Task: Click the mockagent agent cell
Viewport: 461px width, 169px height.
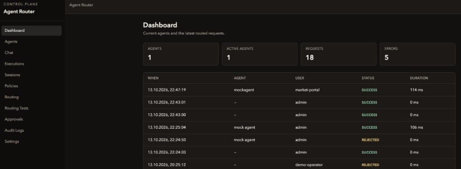Action: point(244,90)
